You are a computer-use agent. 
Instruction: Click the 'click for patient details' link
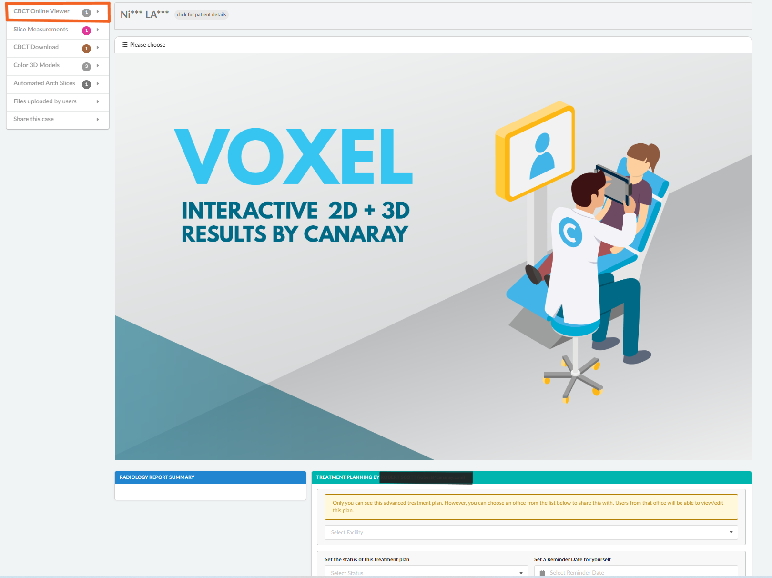(x=201, y=15)
